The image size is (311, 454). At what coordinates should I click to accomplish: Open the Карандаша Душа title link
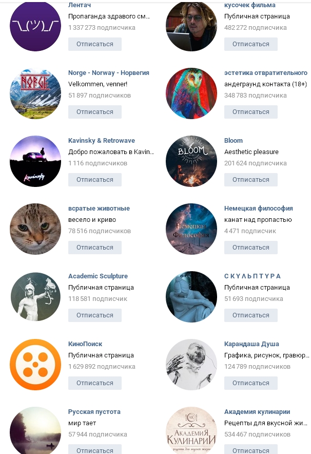[x=251, y=344]
